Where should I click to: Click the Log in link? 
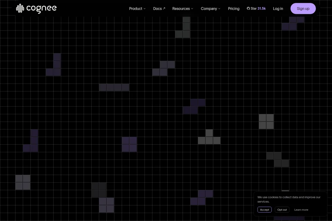click(x=278, y=9)
